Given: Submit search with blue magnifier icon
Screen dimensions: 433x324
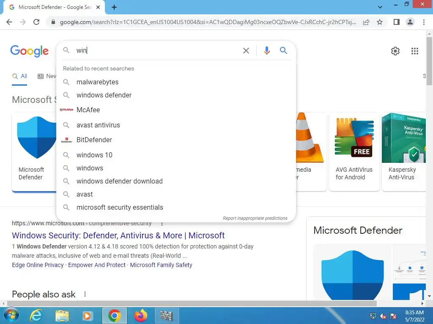Looking at the screenshot, I should coord(283,51).
